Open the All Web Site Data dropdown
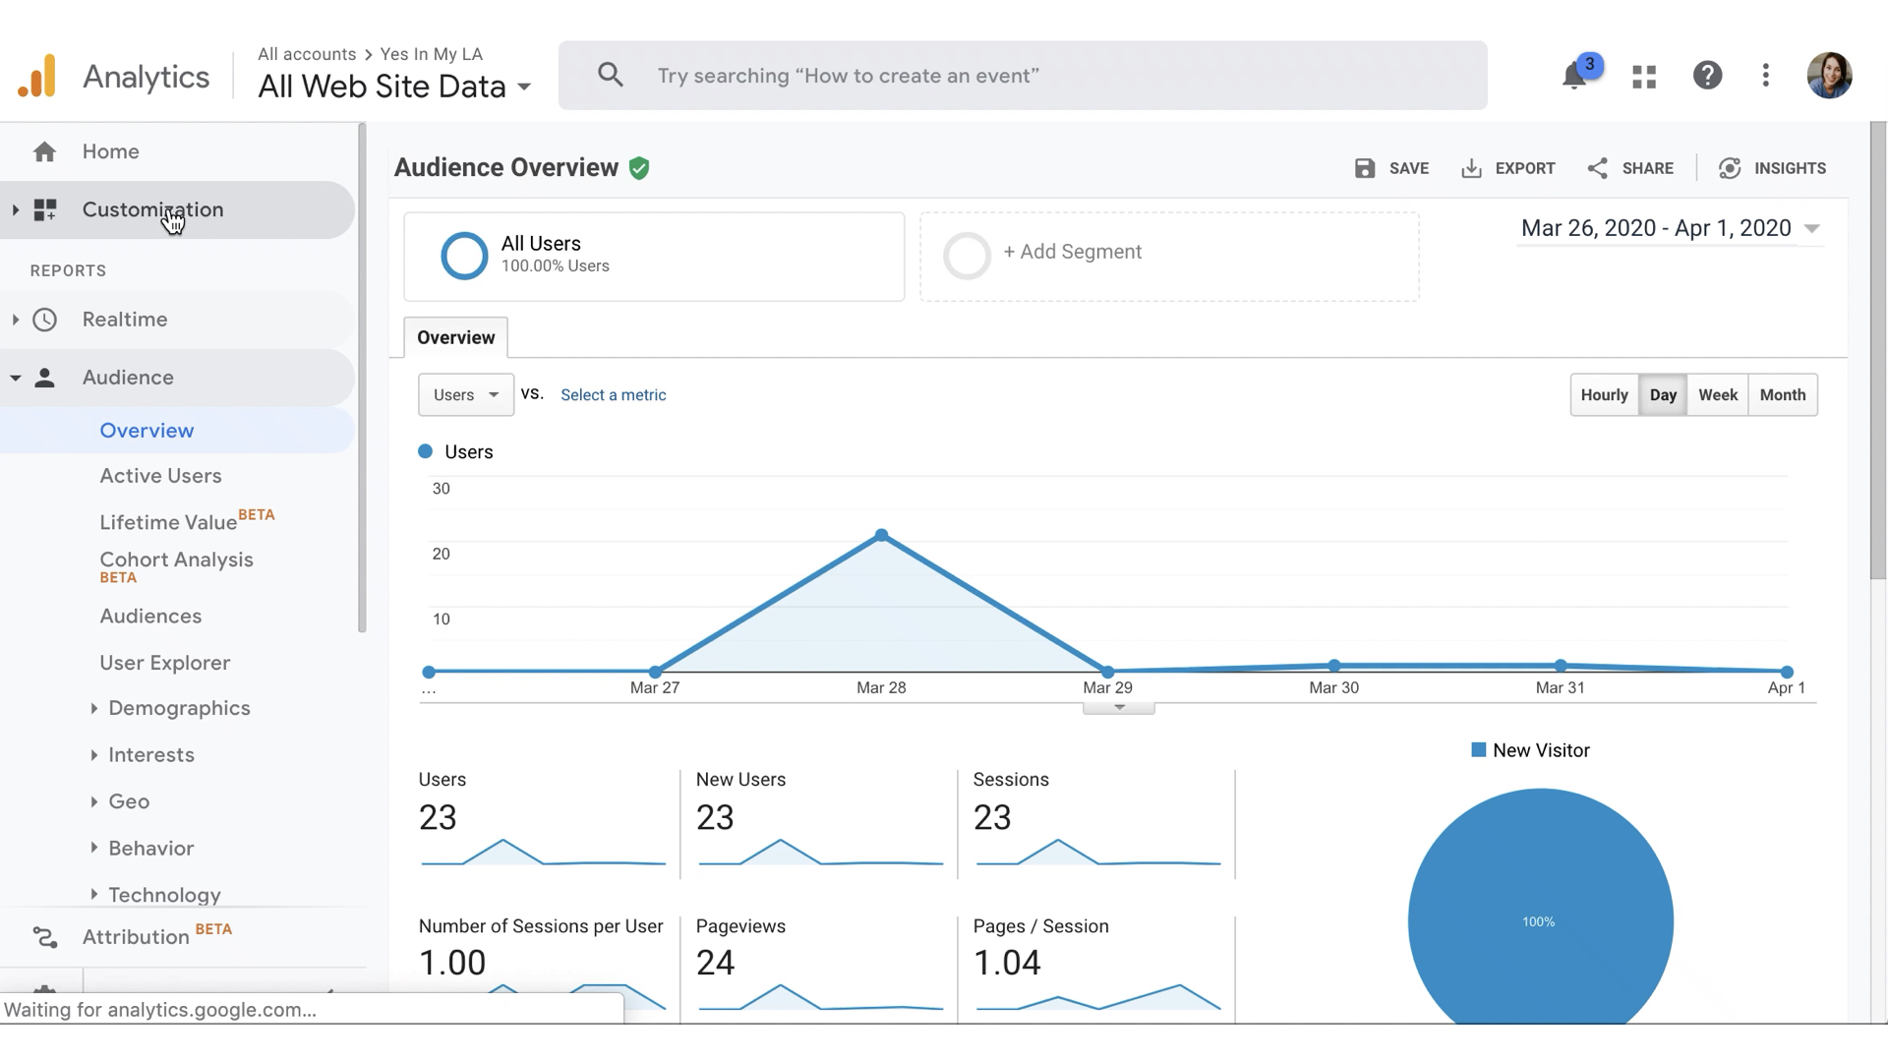 click(524, 87)
